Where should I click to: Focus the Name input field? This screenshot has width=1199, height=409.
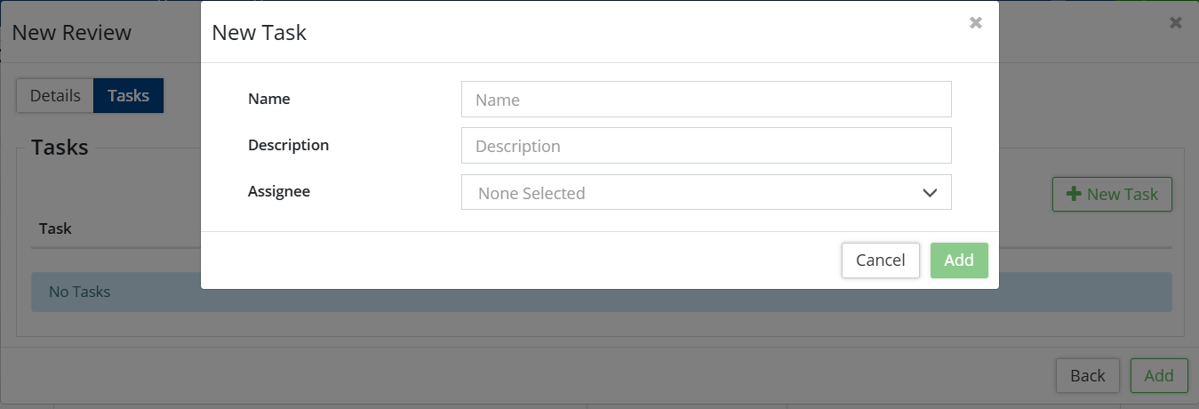706,100
